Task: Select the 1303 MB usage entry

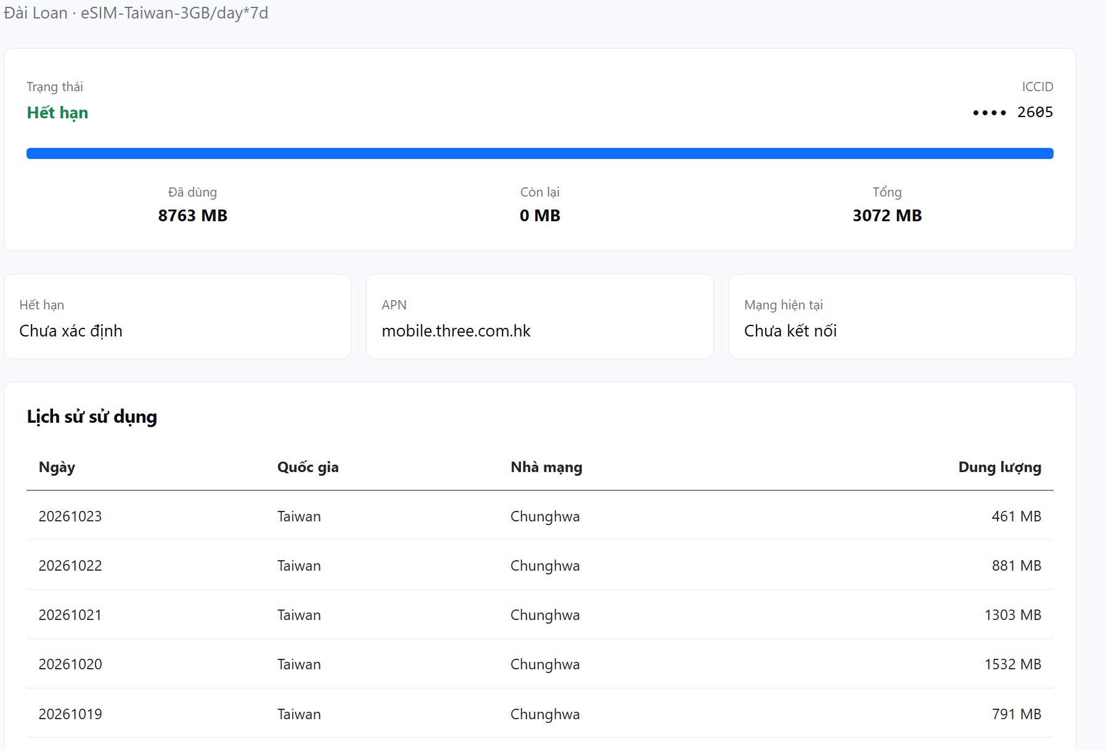Action: (x=1012, y=615)
